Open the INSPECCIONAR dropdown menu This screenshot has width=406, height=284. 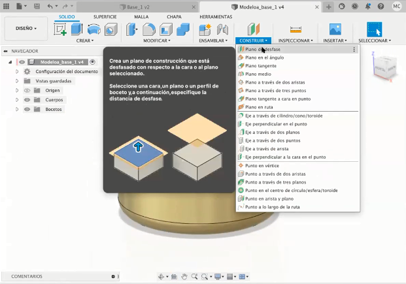[296, 41]
